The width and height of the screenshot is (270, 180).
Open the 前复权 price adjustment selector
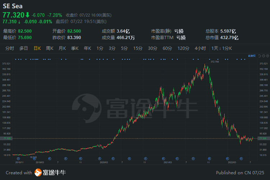pyautogui.click(x=252, y=56)
